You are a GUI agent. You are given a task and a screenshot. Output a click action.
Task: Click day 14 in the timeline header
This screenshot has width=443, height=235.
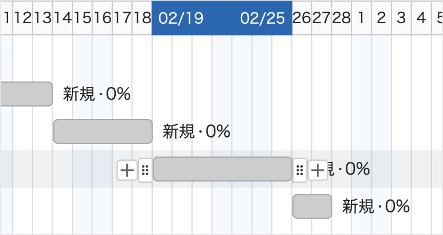[x=63, y=18]
